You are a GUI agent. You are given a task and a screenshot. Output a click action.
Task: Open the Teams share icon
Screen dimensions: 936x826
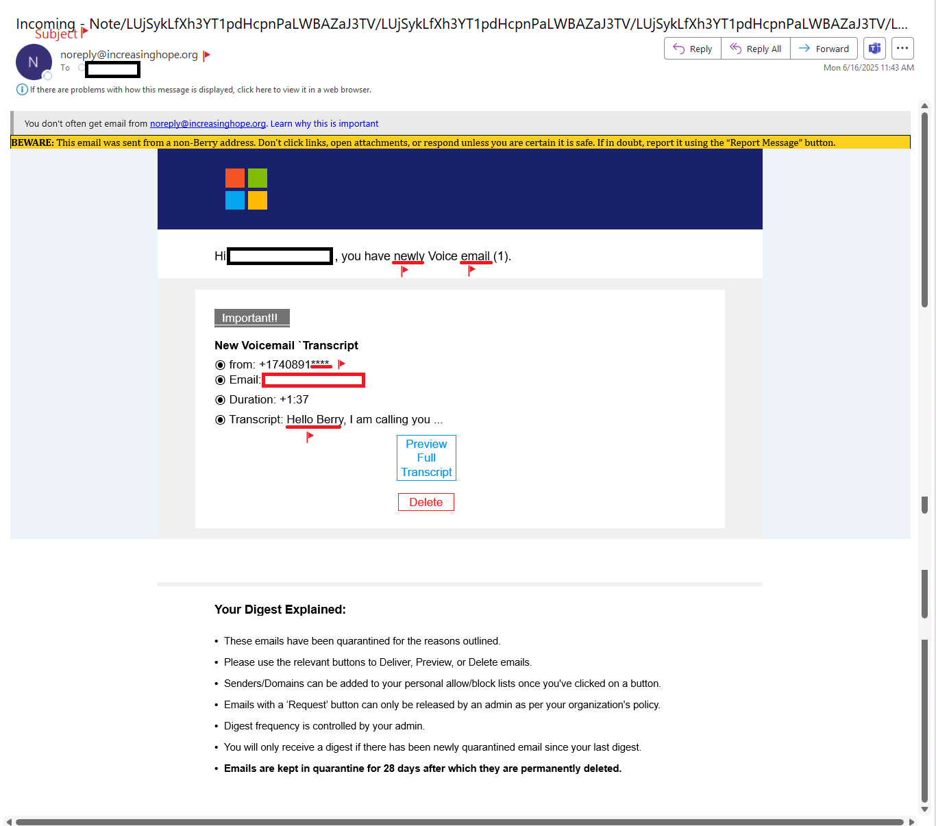[x=874, y=49]
